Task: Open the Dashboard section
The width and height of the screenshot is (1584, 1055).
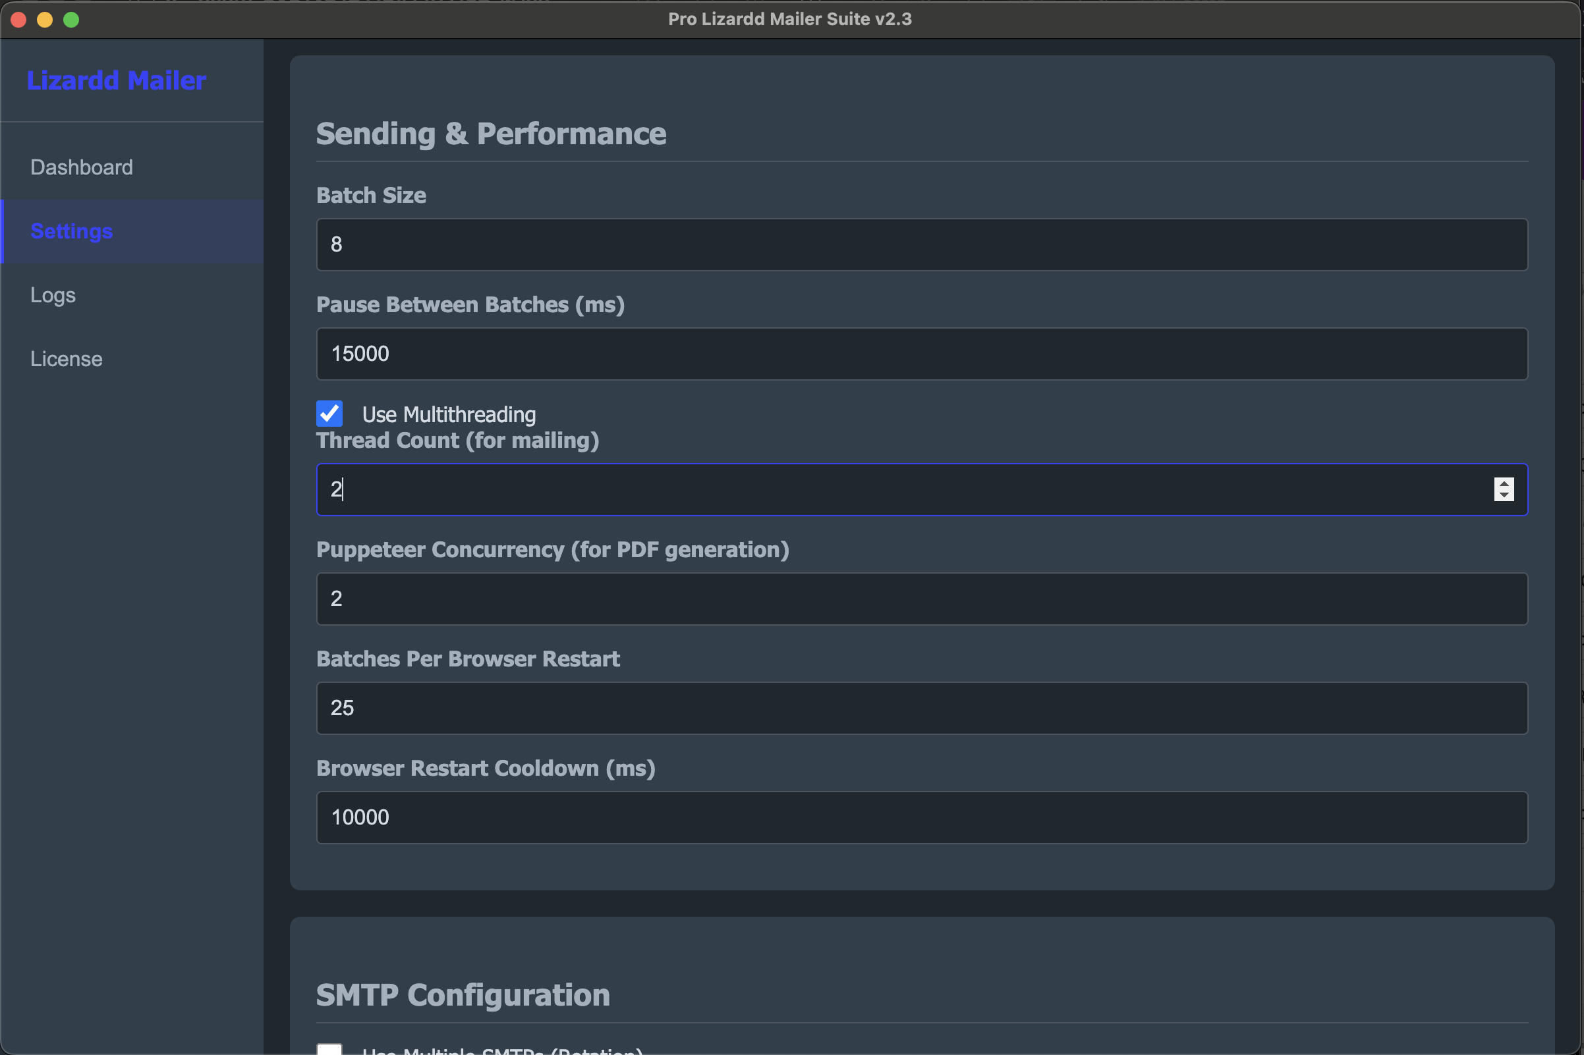Action: pos(82,167)
